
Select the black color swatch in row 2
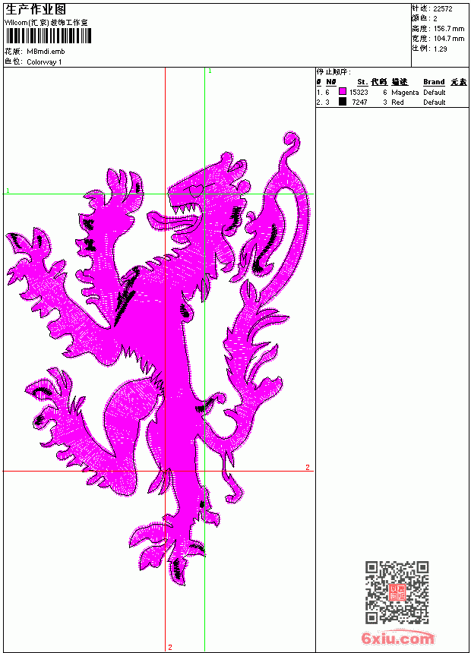[x=343, y=102]
